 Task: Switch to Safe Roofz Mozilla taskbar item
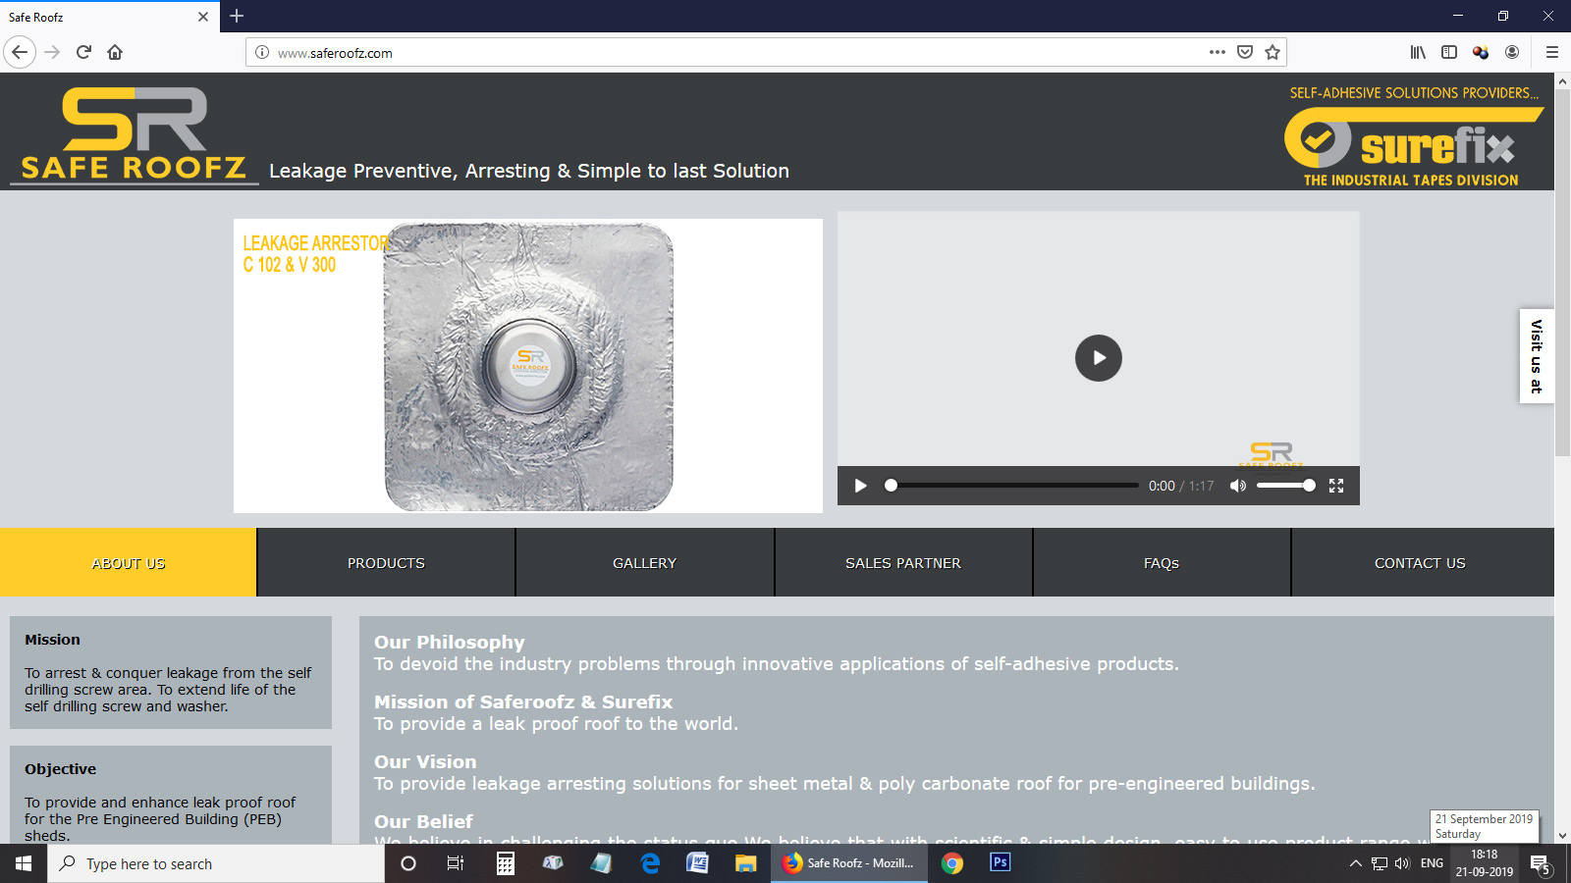tap(849, 863)
